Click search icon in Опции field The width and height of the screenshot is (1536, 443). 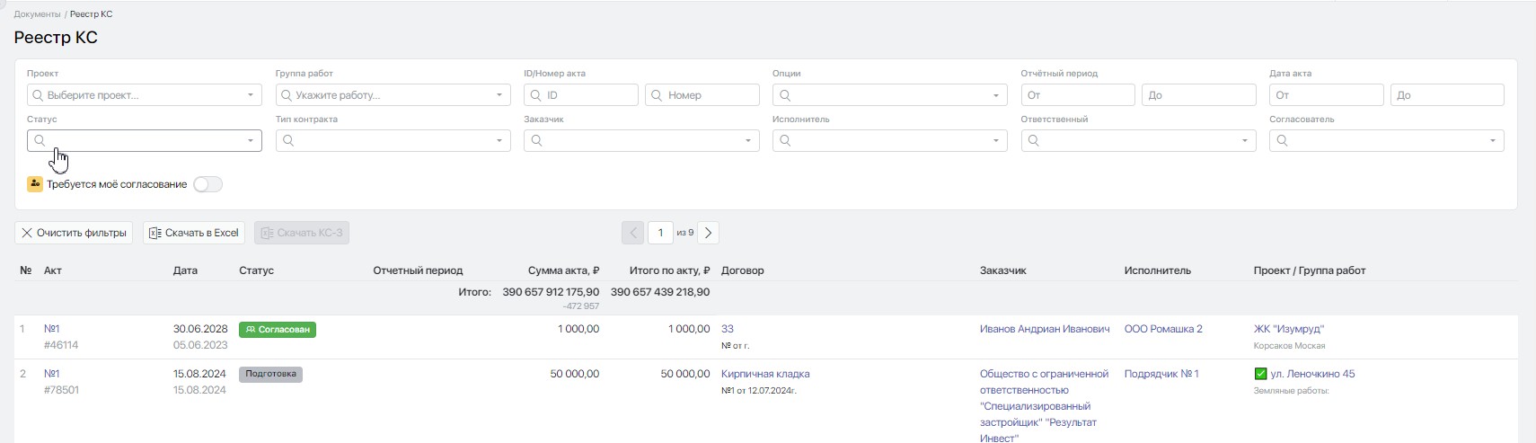point(785,95)
